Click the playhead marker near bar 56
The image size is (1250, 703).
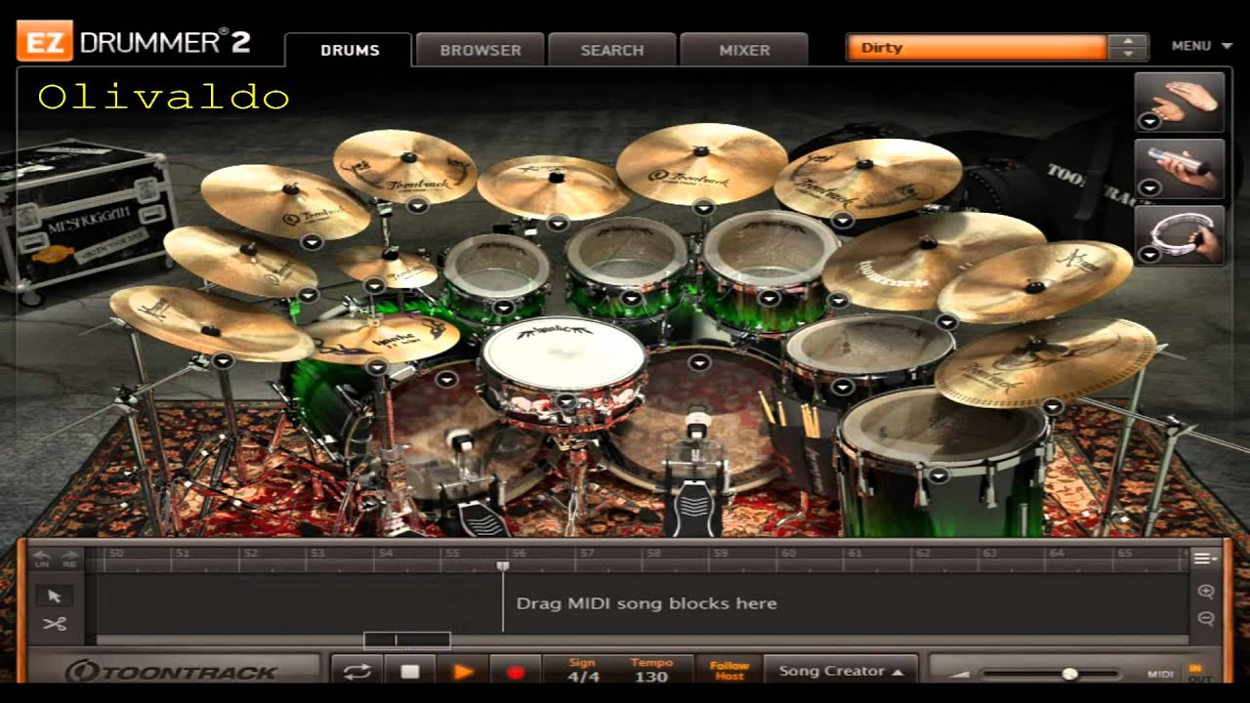(503, 565)
